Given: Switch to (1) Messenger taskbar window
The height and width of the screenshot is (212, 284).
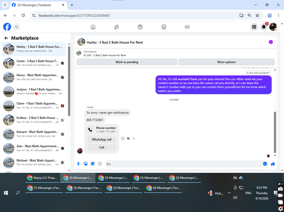Looking at the screenshot, I should click(x=45, y=188).
